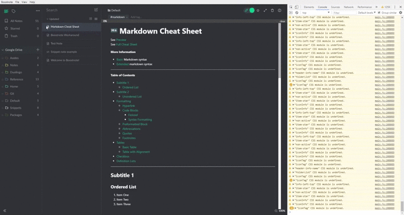
Task: Collapse the sidebar with the double chevron icon
Action: (x=5, y=210)
